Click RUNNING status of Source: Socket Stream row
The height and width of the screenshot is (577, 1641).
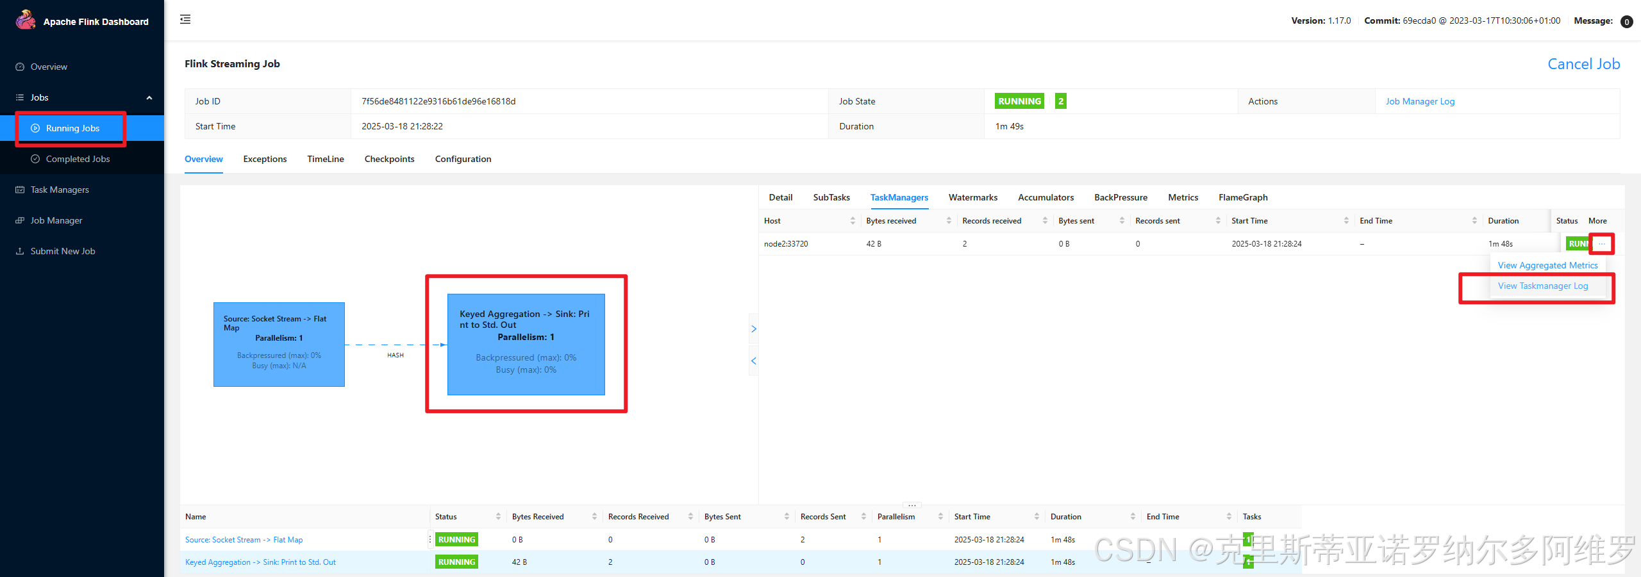456,540
